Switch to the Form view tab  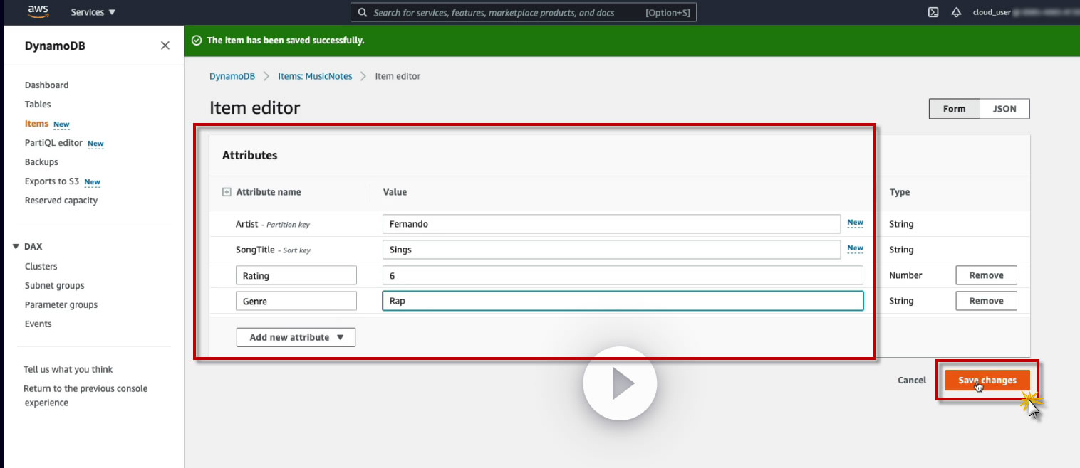coord(955,109)
